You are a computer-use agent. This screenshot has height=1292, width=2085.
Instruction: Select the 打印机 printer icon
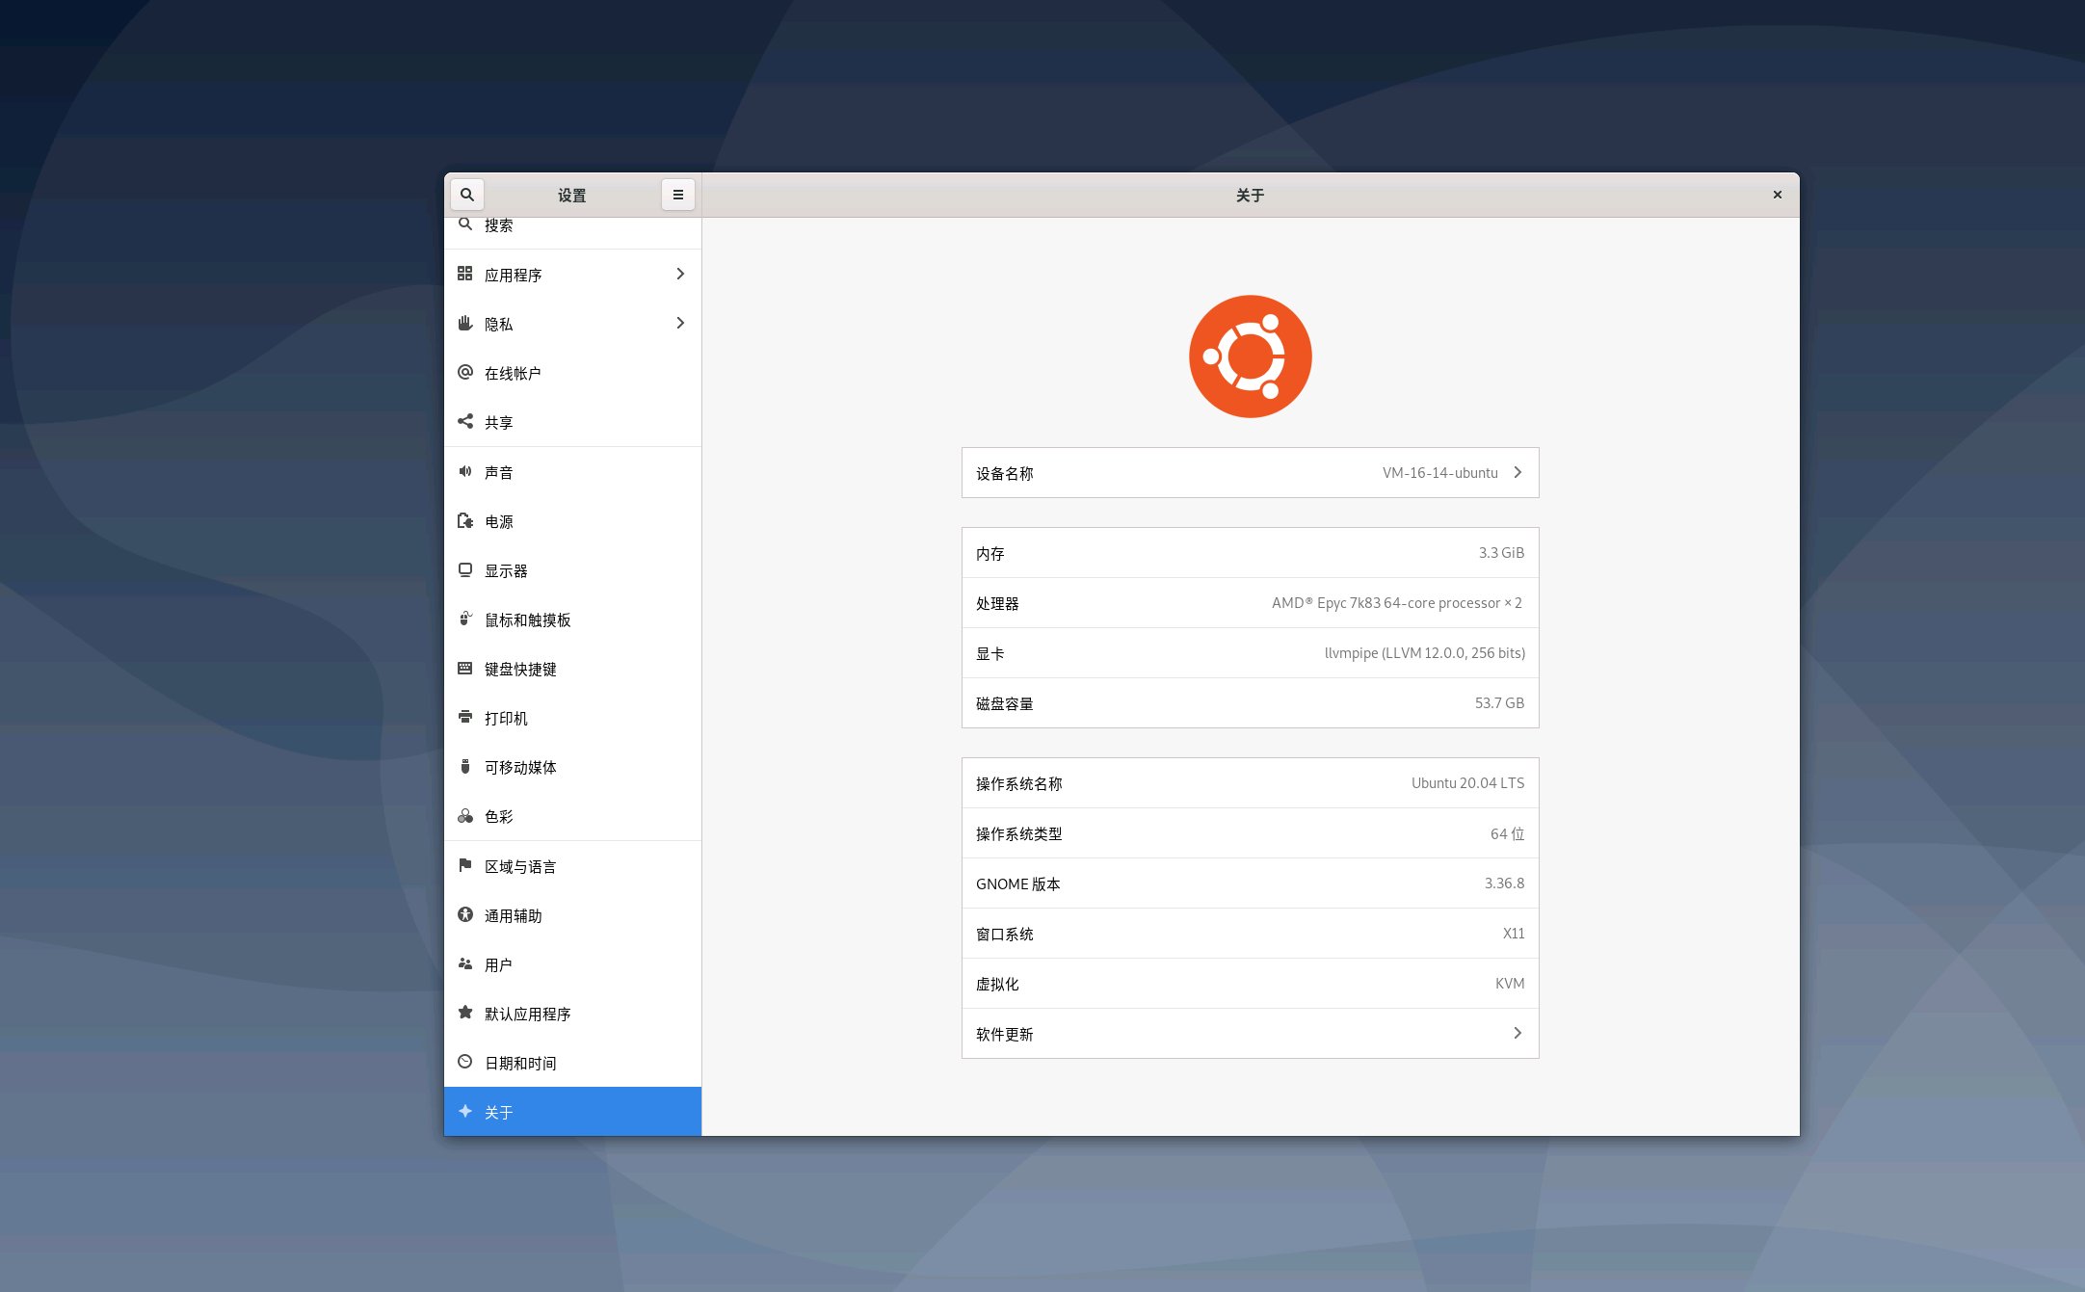pos(466,718)
